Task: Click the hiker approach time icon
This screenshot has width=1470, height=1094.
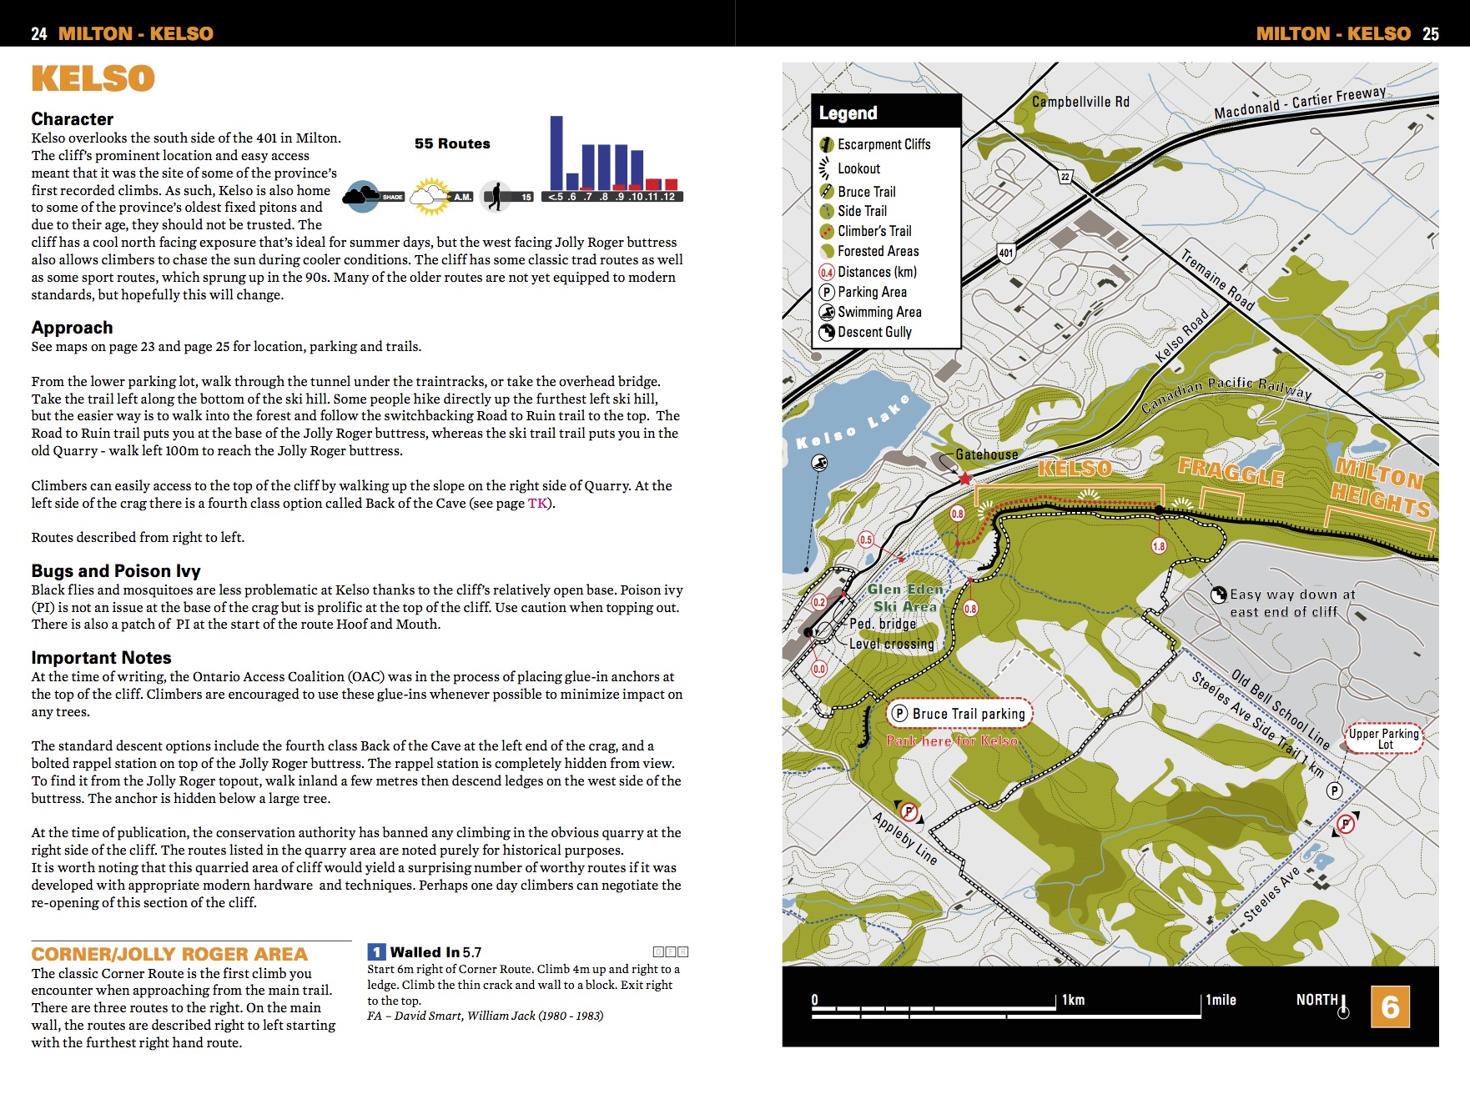Action: point(496,196)
